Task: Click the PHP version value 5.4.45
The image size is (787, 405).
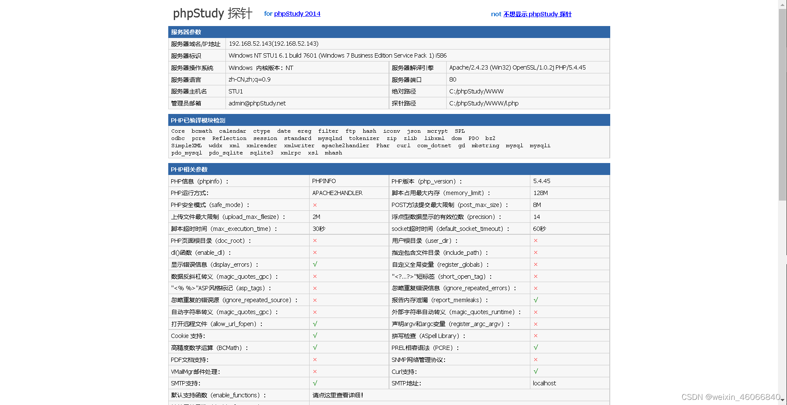Action: click(541, 181)
